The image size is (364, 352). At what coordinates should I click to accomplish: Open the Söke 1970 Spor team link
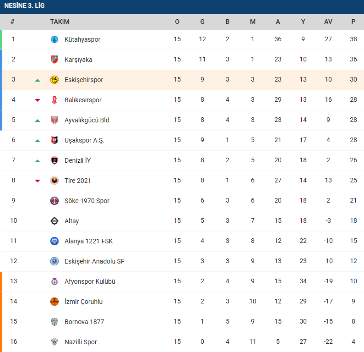click(87, 201)
